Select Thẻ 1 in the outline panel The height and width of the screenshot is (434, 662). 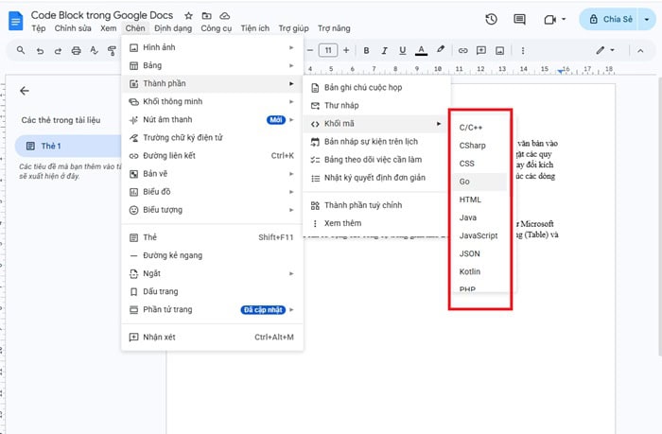pos(68,146)
